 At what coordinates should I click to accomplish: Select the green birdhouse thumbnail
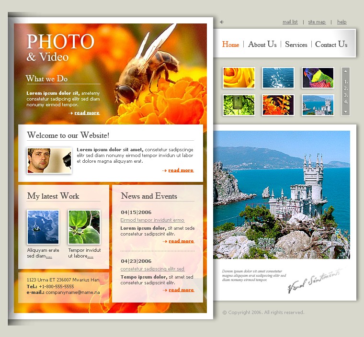[x=239, y=105]
